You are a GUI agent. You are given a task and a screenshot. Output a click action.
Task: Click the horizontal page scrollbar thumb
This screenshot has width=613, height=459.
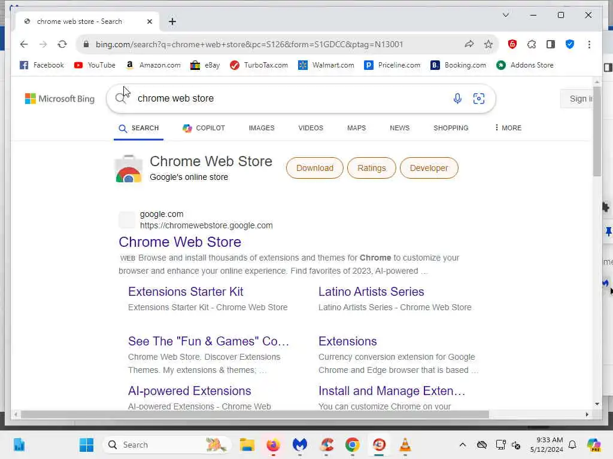click(x=255, y=414)
